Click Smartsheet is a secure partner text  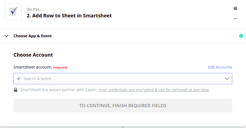pyautogui.click(x=59, y=90)
